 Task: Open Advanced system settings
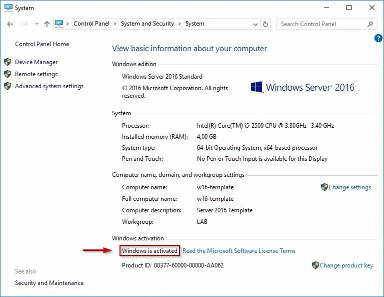(49, 86)
